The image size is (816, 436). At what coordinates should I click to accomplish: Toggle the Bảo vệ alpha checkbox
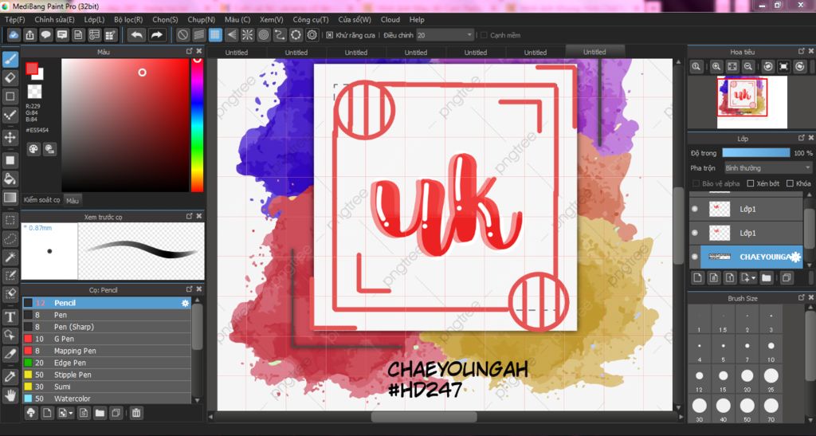696,183
